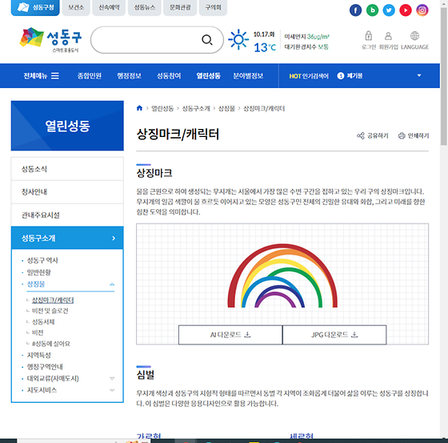Select the 문화관광 top tab
This screenshot has height=443, width=448.
pos(180,8)
